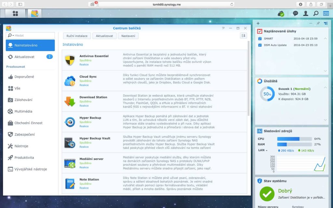Click Reakce link under Cloud Sync
Image resolution: width=333 pixels, height=208 pixels.
(x=84, y=85)
